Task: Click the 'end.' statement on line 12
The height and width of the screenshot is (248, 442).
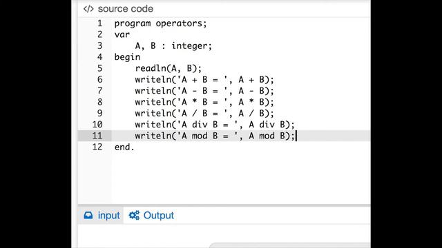Action: [124, 147]
